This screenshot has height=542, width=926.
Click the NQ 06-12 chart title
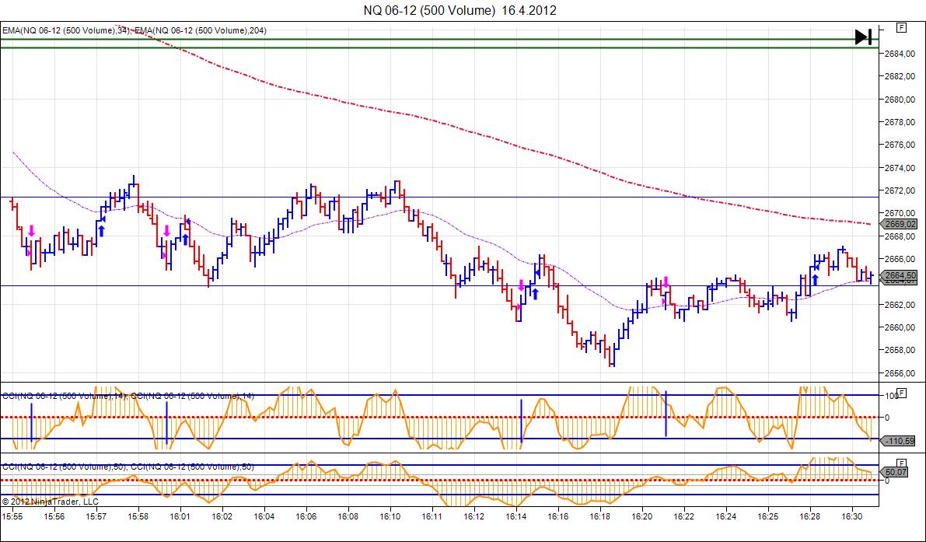[460, 10]
